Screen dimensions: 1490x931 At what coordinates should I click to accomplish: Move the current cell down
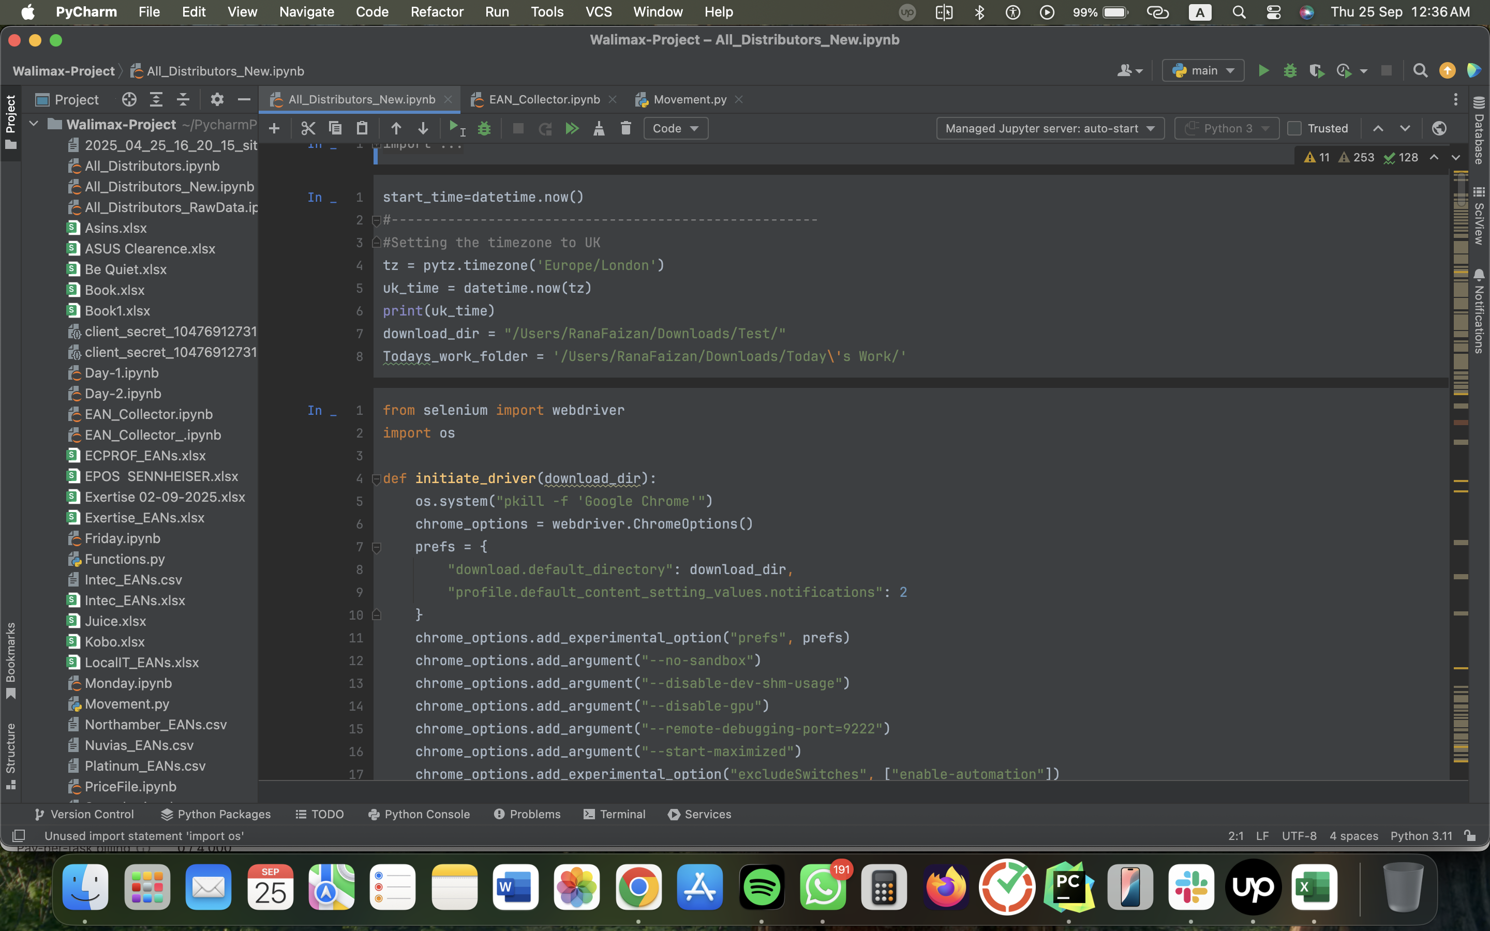(x=424, y=128)
